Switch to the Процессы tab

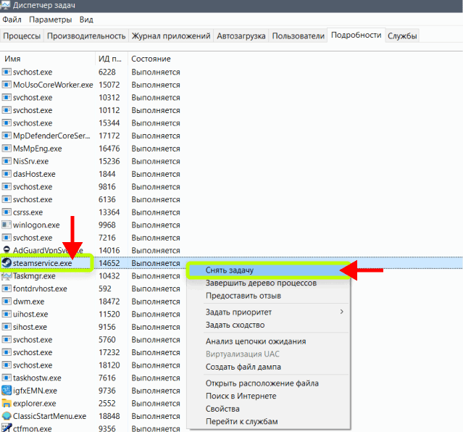click(x=22, y=36)
